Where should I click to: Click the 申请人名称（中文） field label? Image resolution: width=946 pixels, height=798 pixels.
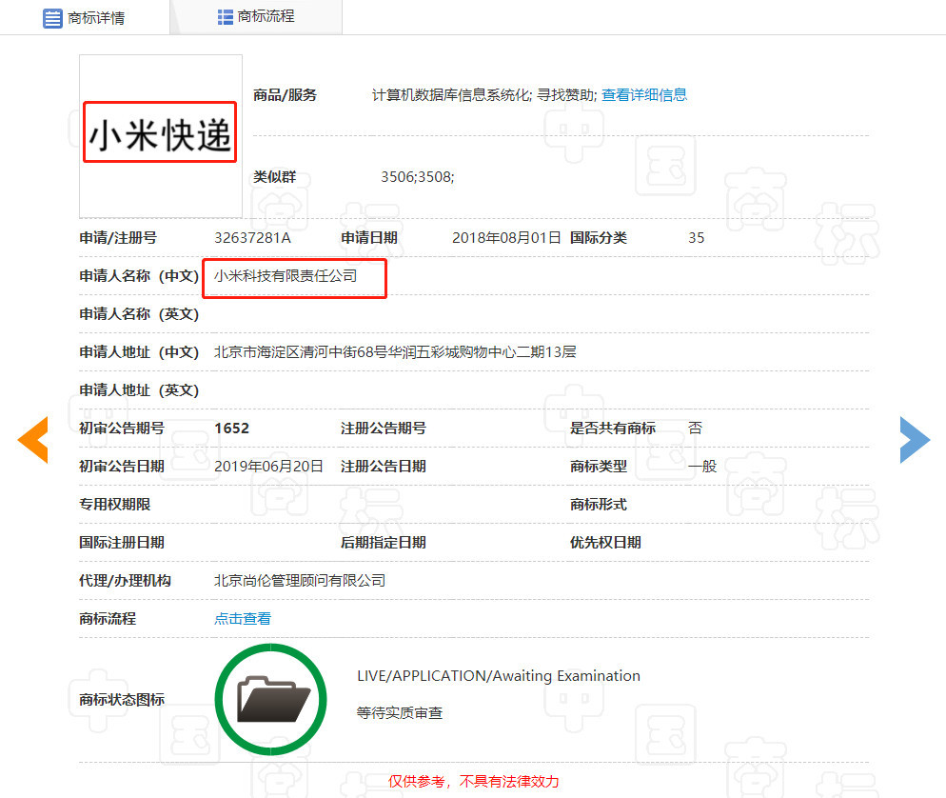point(139,276)
